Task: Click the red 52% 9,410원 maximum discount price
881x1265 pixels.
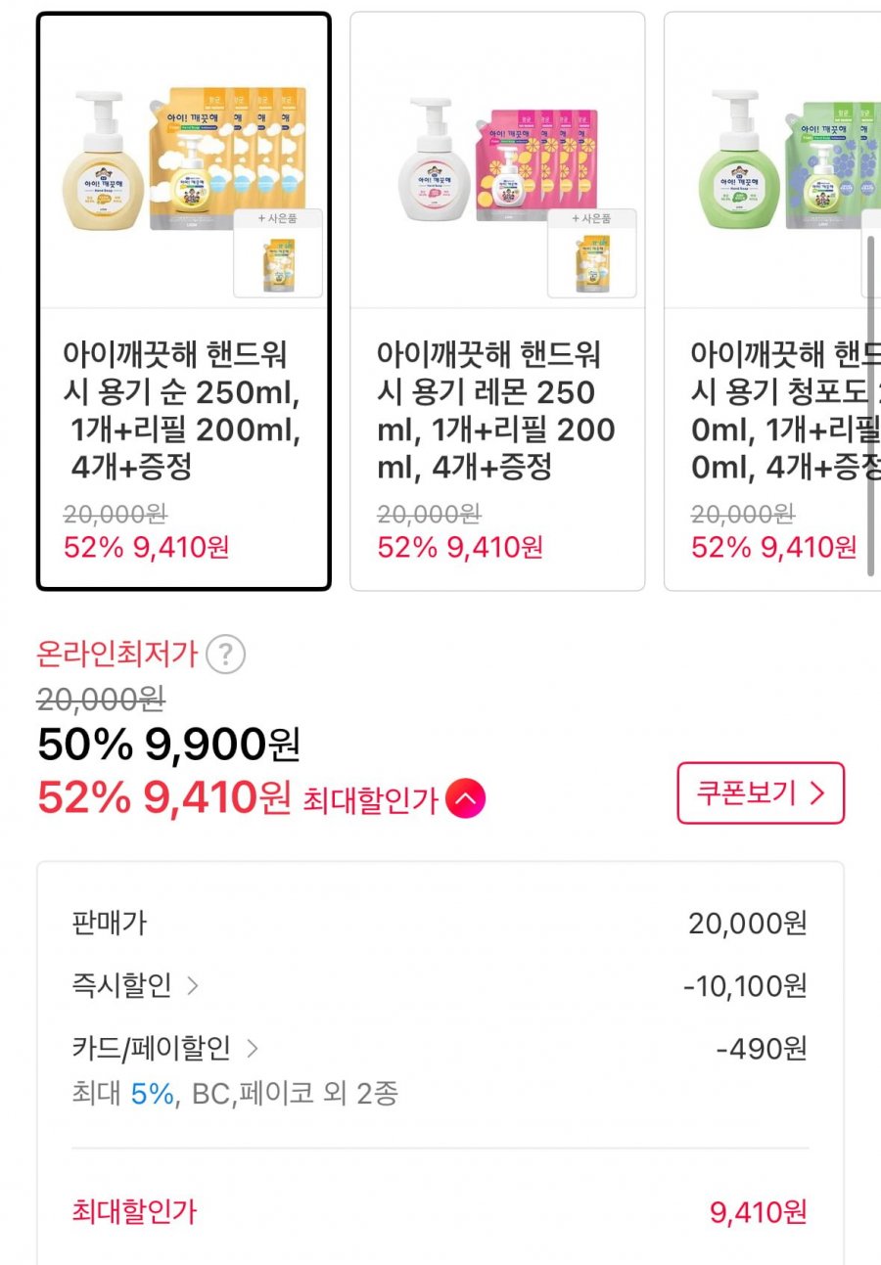Action: (163, 798)
